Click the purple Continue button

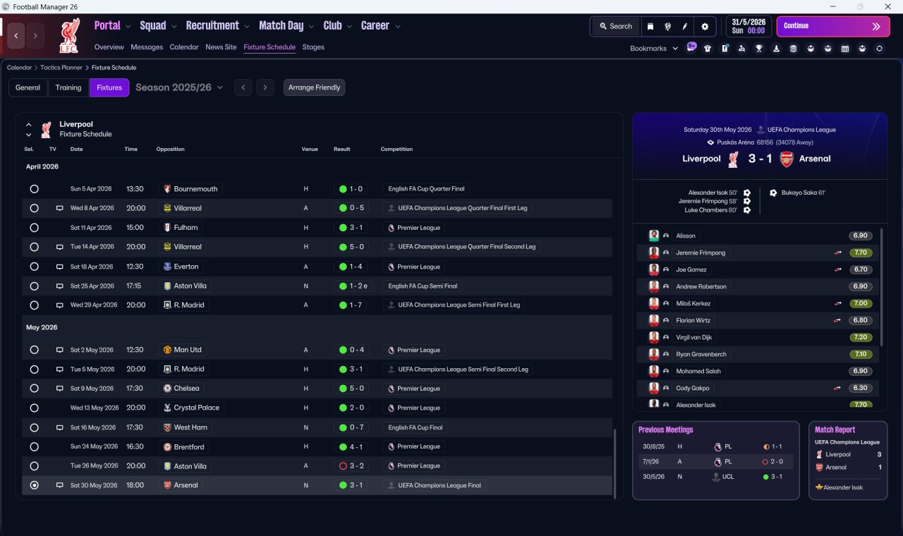[x=833, y=26]
